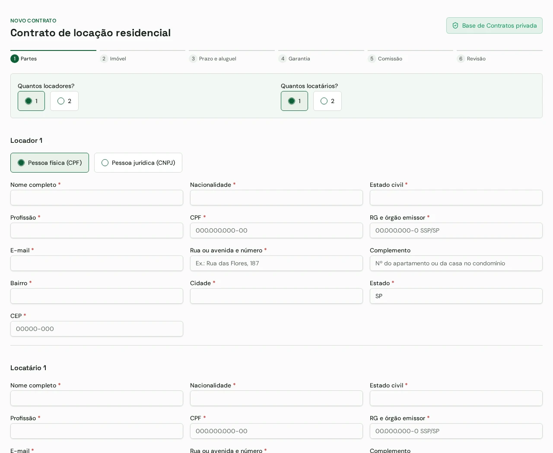Focus Locador 1 CEP field

[x=97, y=329]
